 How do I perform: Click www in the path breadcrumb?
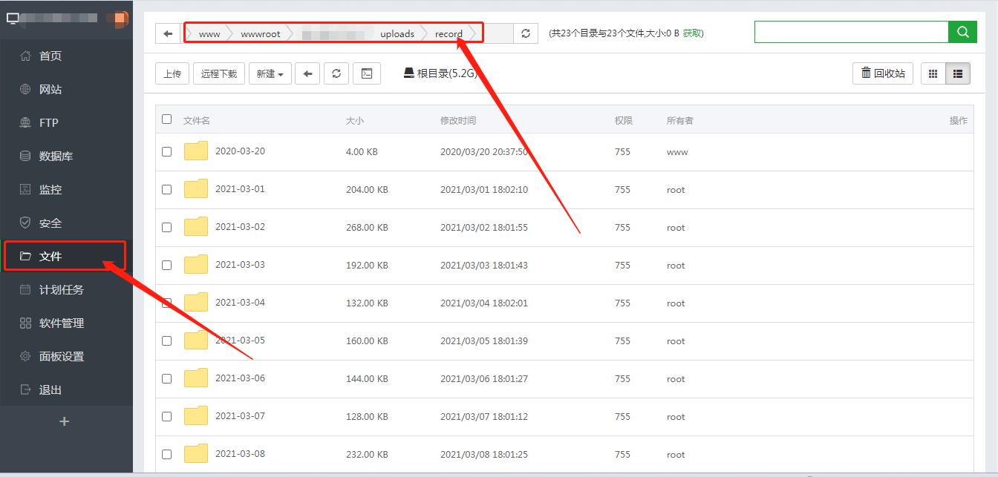[x=209, y=34]
